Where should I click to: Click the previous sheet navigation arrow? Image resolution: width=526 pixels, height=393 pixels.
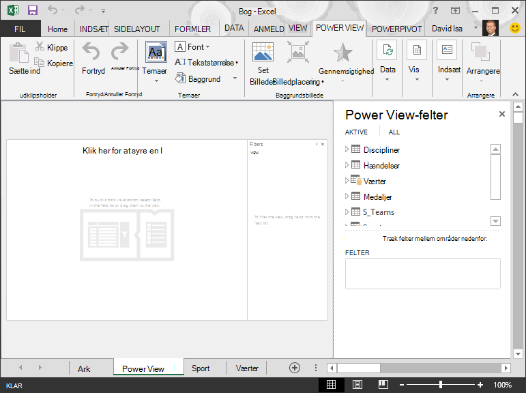coord(20,368)
